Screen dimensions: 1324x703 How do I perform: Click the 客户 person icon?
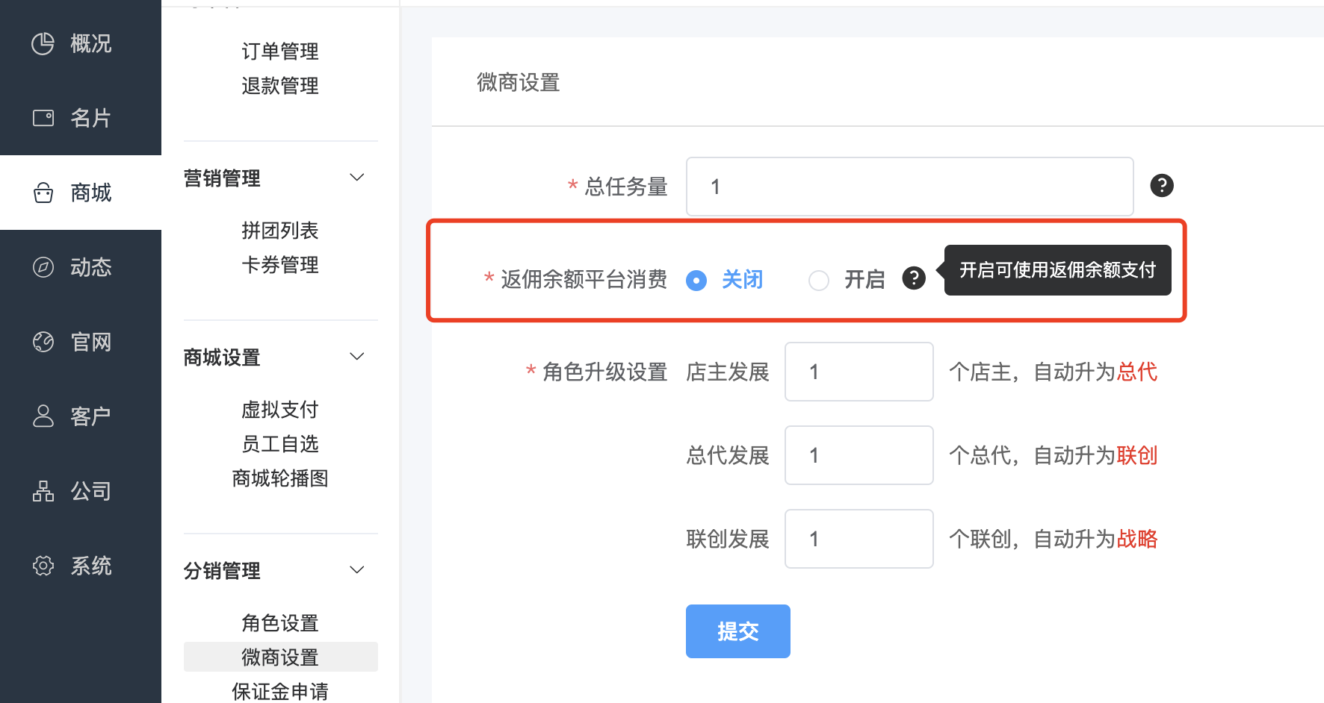click(x=43, y=416)
